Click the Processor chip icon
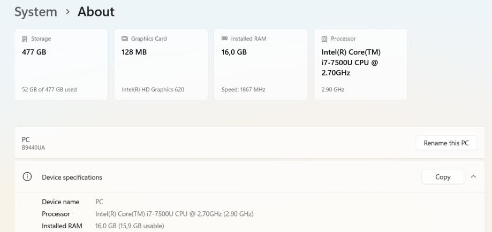This screenshot has height=232, width=492. coord(324,39)
